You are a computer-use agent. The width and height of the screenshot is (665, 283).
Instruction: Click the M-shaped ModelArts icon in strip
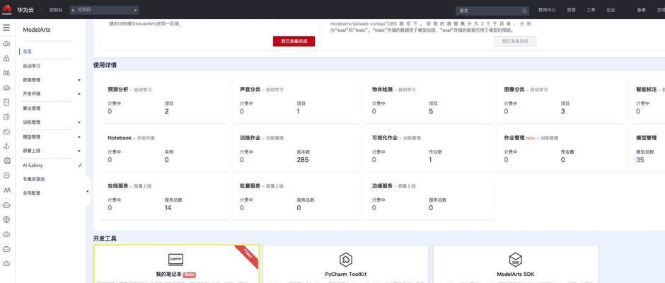pos(6,190)
